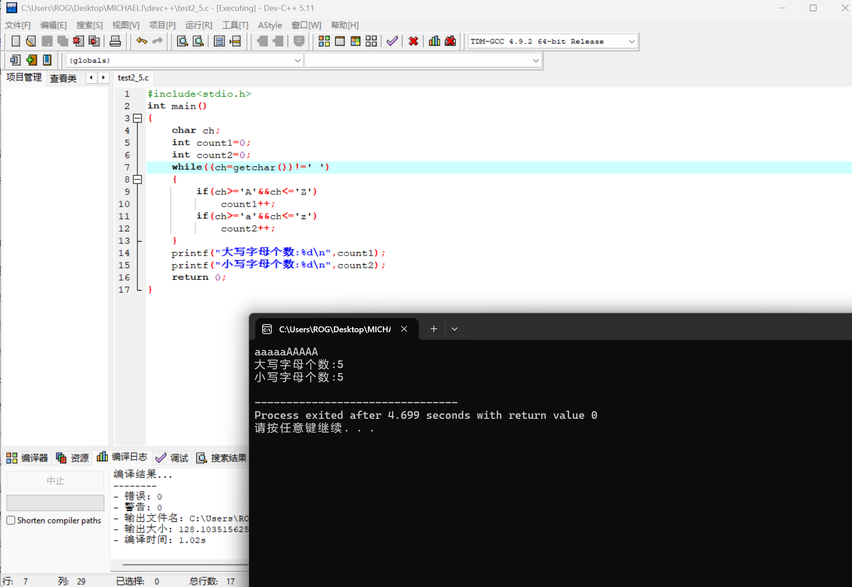Switch to the 项目管理 tab
Viewport: 852px width, 587px height.
click(24, 78)
